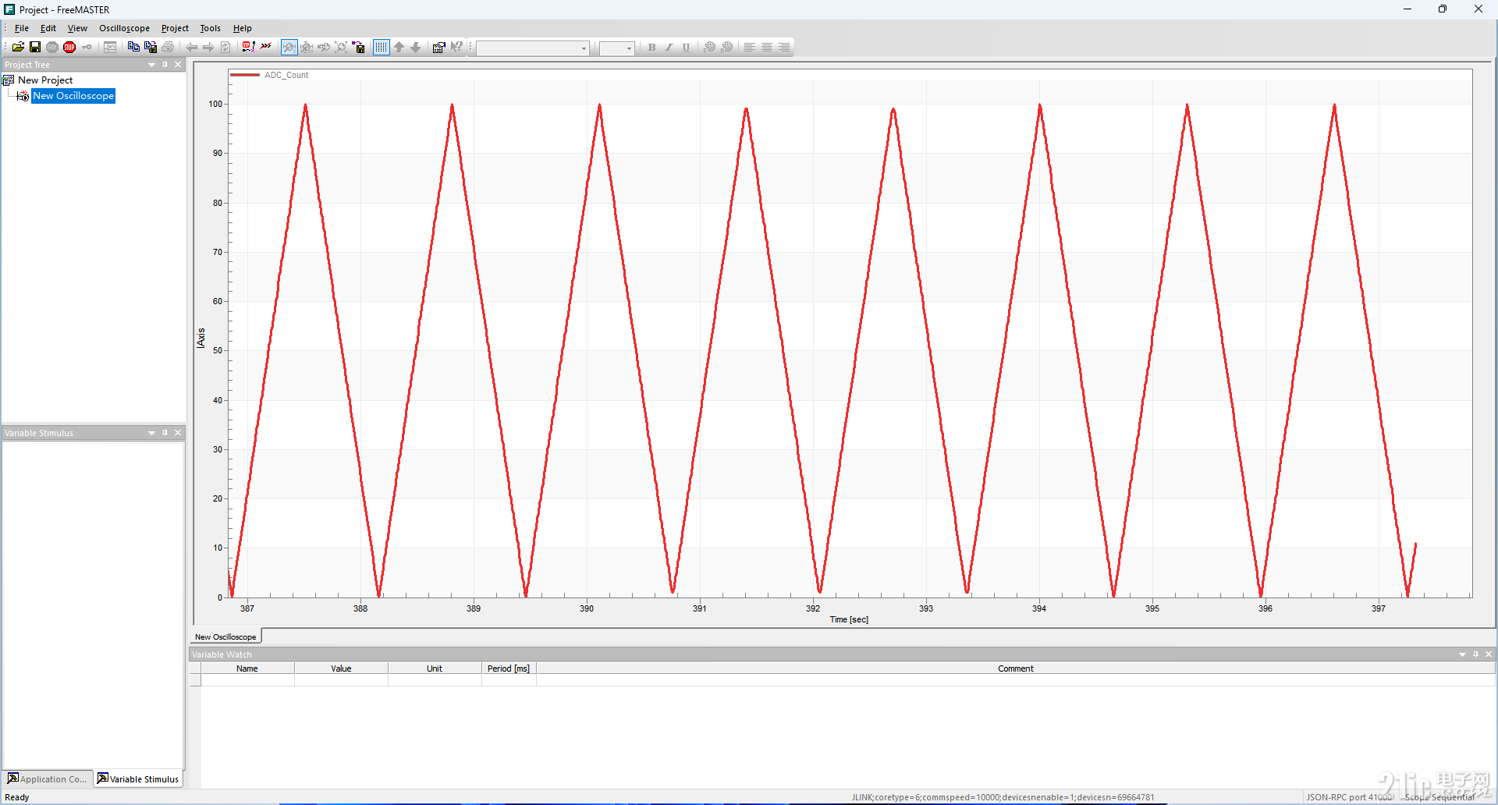Click the Name column header
Screen dimensions: 1498x805
tap(247, 668)
